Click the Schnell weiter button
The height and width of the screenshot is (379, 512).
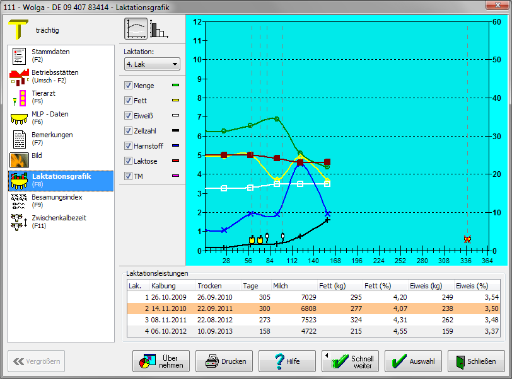click(x=350, y=361)
